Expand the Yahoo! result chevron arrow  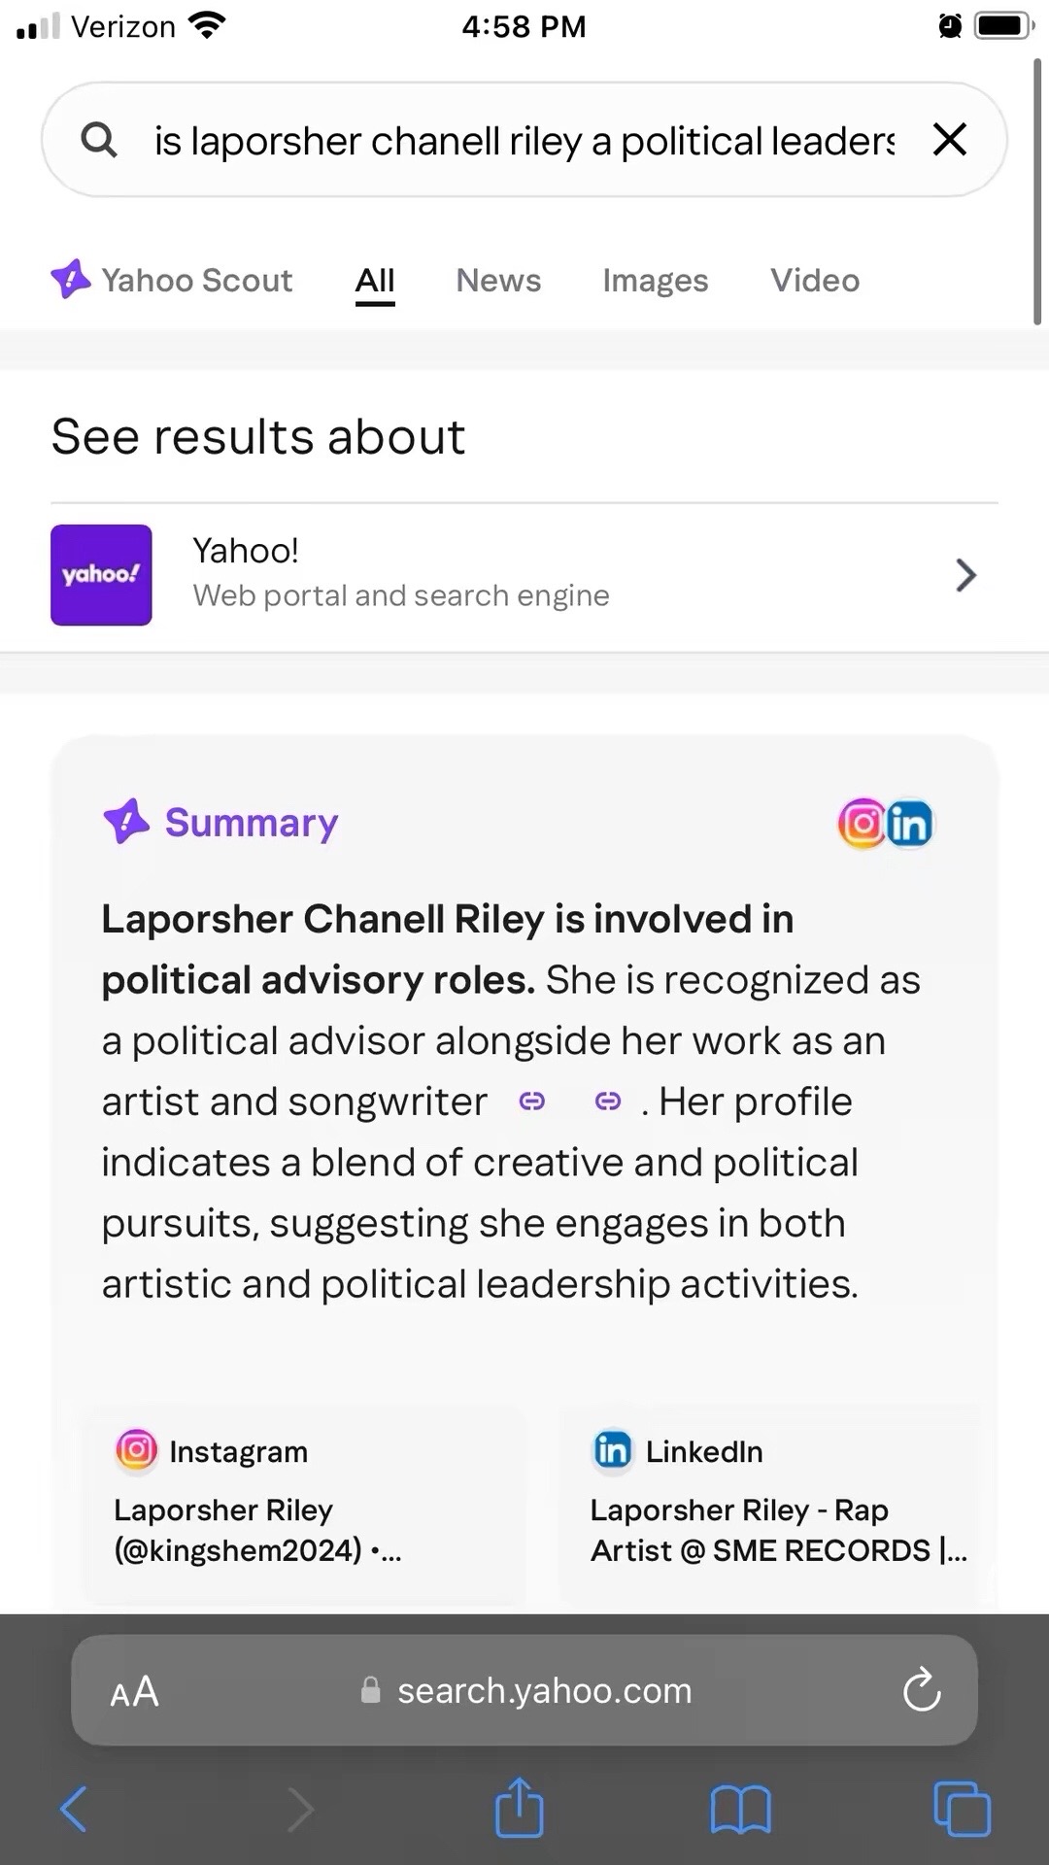pos(964,575)
